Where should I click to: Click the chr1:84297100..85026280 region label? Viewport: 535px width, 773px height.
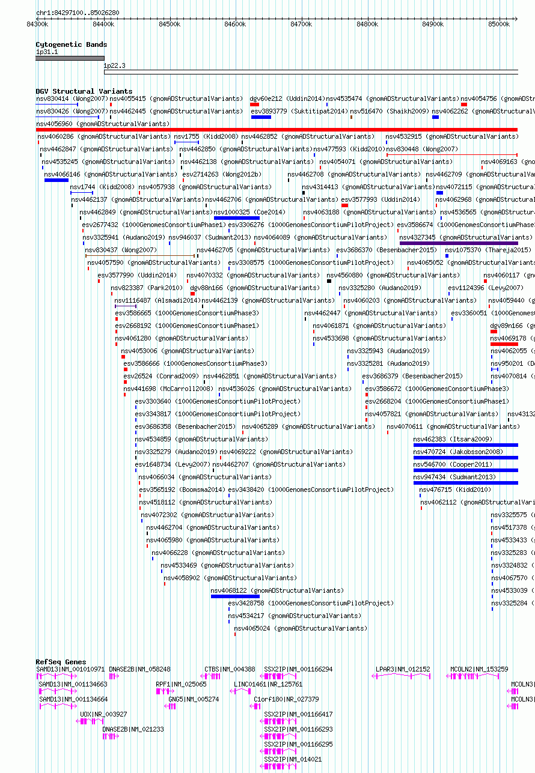click(78, 12)
